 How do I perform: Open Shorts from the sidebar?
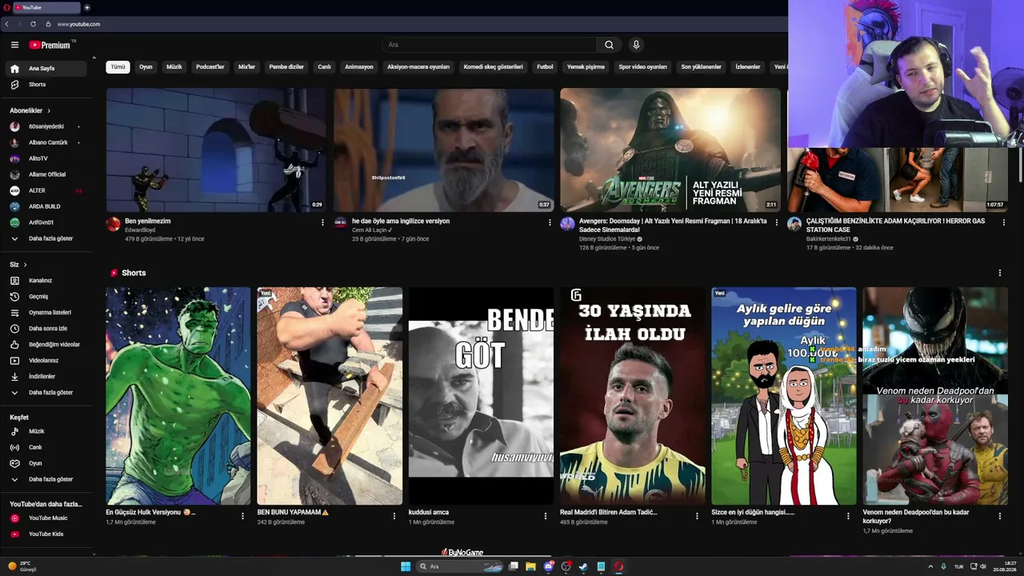(x=48, y=85)
